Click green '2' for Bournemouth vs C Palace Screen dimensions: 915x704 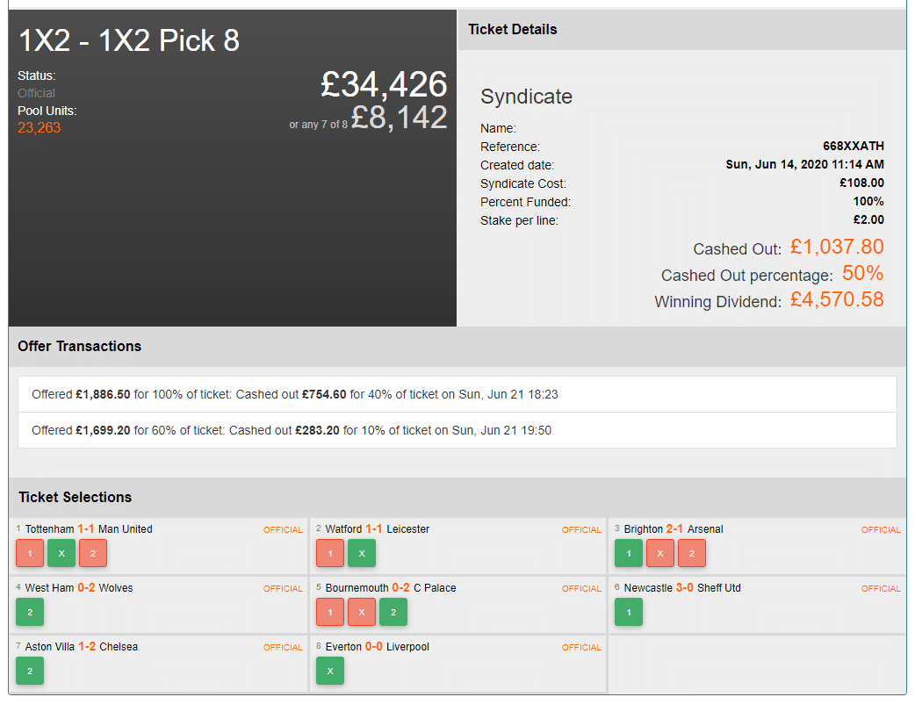393,612
